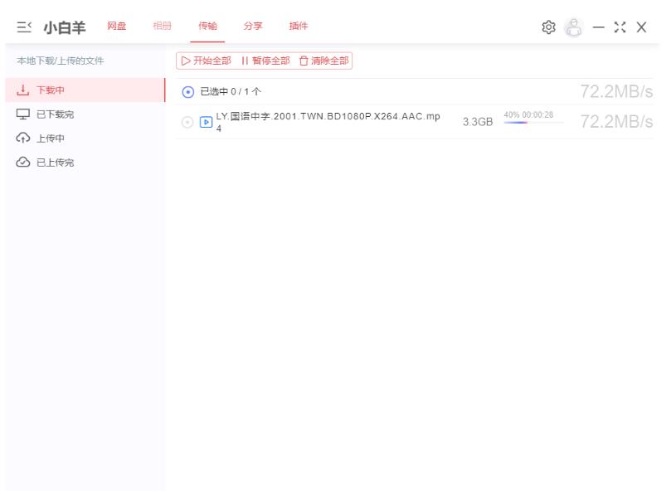
Task: Clear all tasks with 清除全部
Action: [x=323, y=60]
